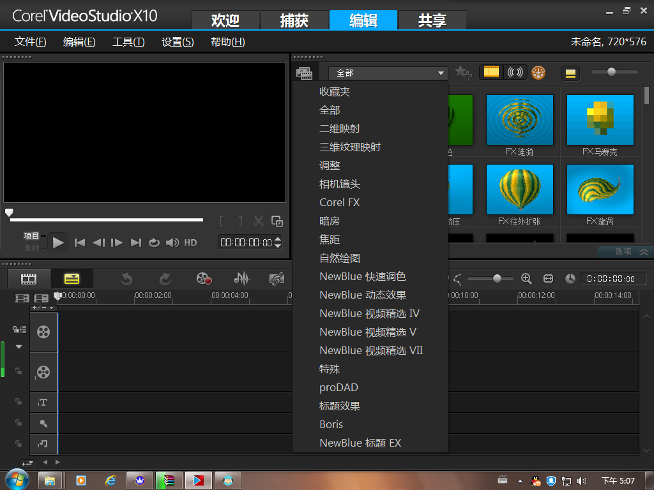The height and width of the screenshot is (490, 654).
Task: Choose 三维纹理映射 filter category
Action: click(370, 147)
